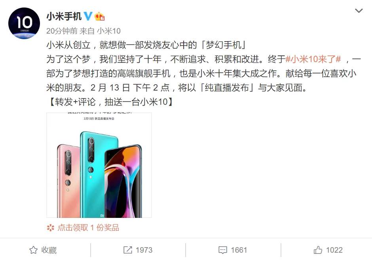Click the crown membership badge icon
372x261 pixels.
[x=99, y=16]
